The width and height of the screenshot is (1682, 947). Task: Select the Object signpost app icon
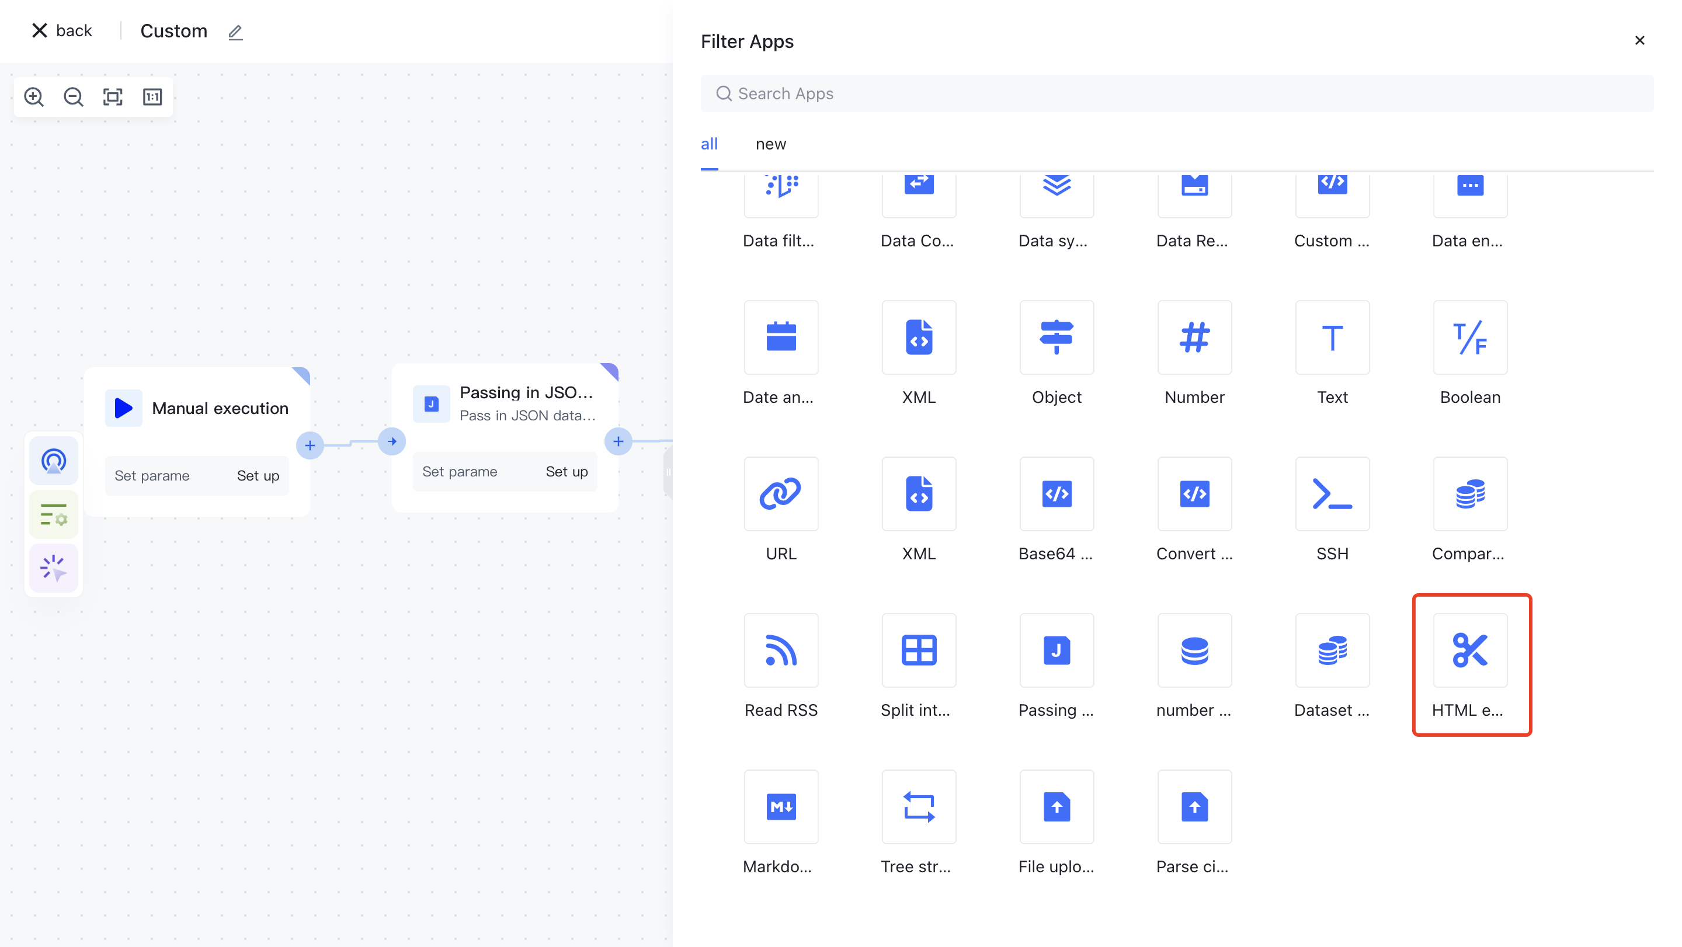[1057, 337]
